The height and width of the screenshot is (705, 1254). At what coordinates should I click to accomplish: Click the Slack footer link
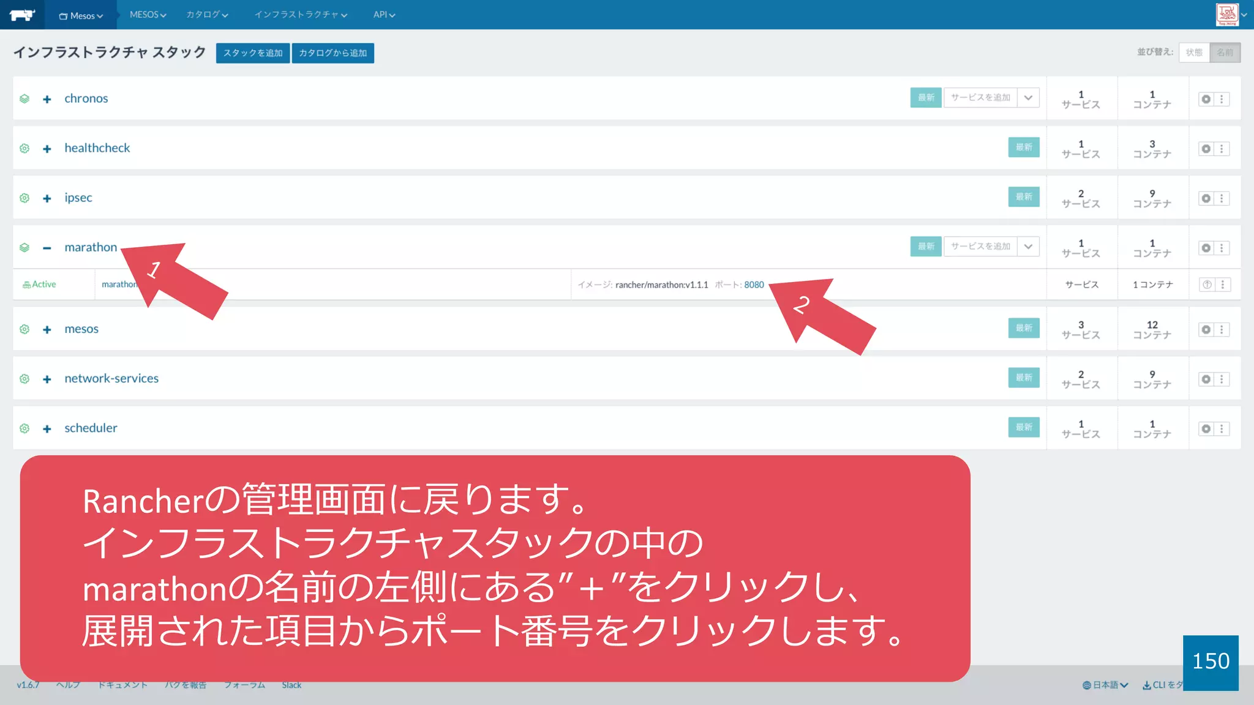(x=291, y=685)
